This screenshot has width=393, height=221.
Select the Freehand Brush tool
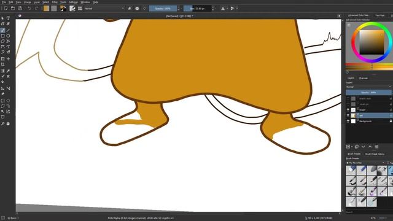coord(2,30)
